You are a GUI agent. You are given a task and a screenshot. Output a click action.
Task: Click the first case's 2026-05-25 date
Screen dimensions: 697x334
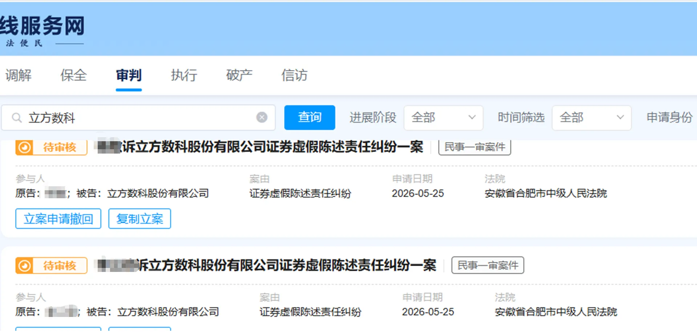click(x=418, y=194)
